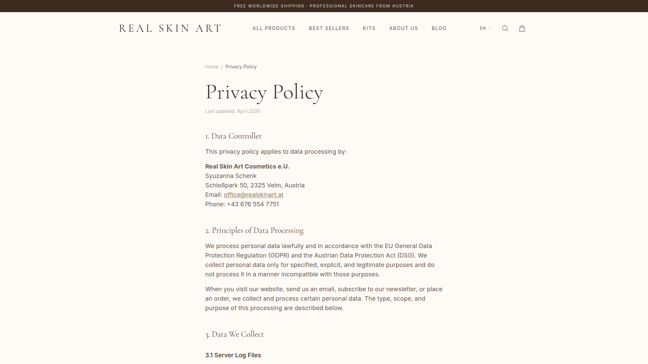
Task: Click the phone number +43 676 554 7751
Action: 253,204
